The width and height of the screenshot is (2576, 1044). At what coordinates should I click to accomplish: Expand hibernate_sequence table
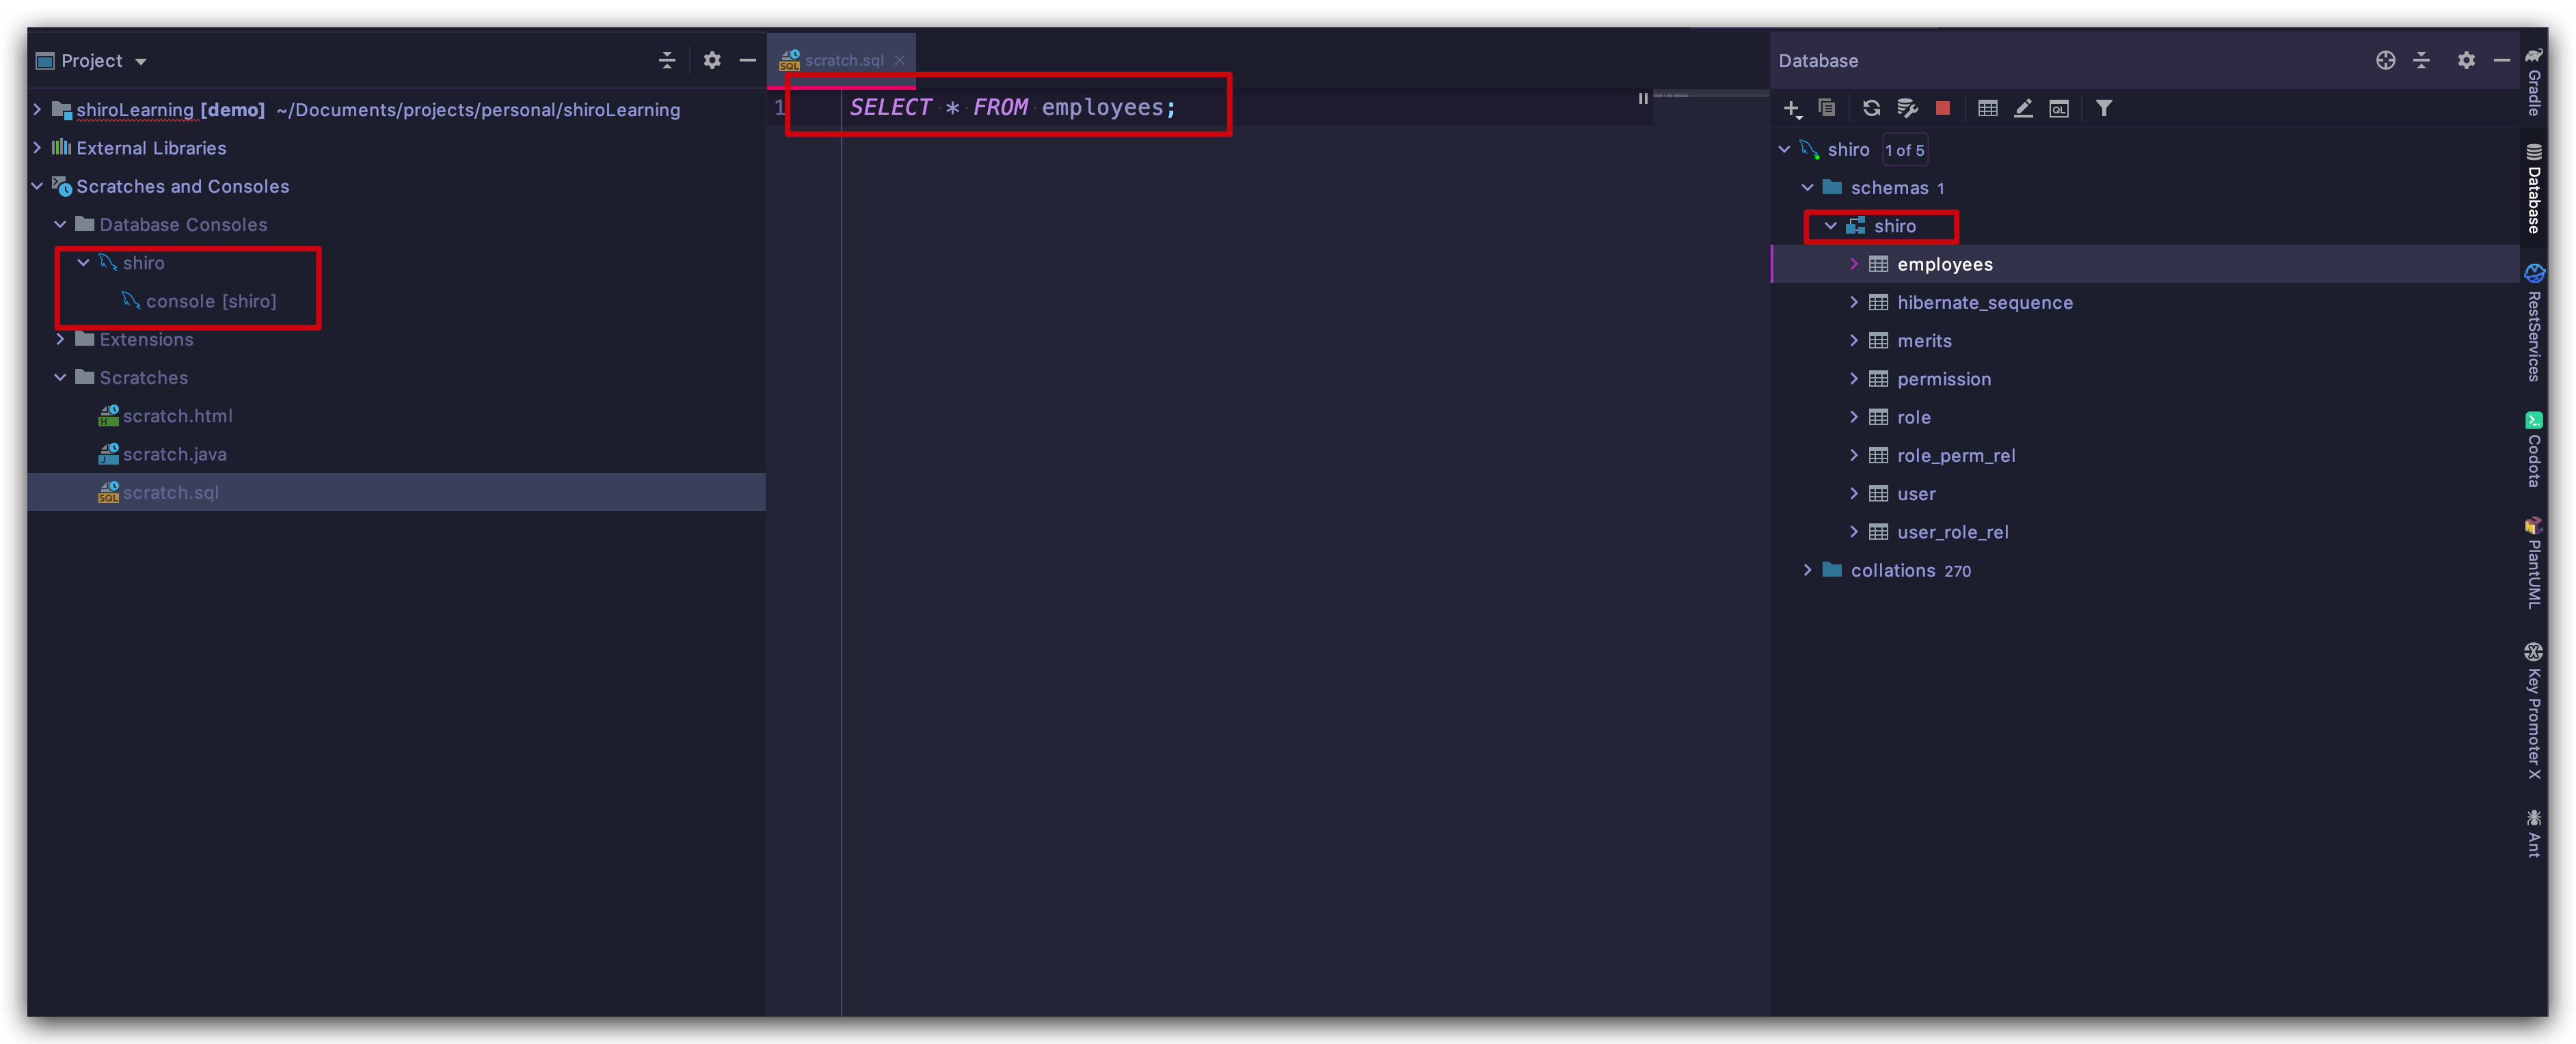[1854, 302]
